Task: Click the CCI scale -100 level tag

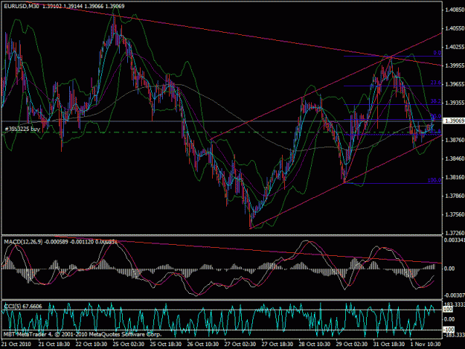Action: point(449,330)
